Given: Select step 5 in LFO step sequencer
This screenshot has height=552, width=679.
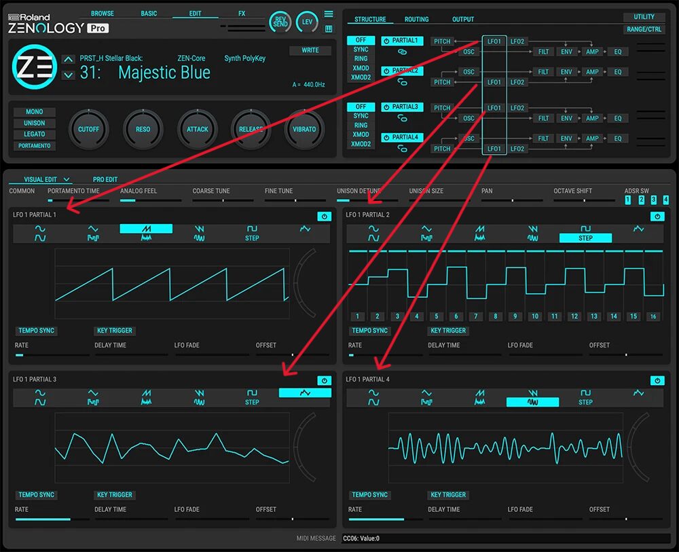Looking at the screenshot, I should (437, 316).
